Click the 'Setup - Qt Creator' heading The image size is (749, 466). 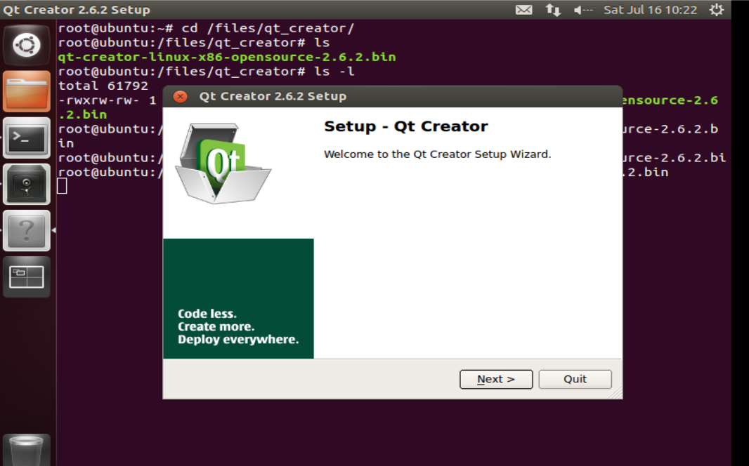click(406, 126)
